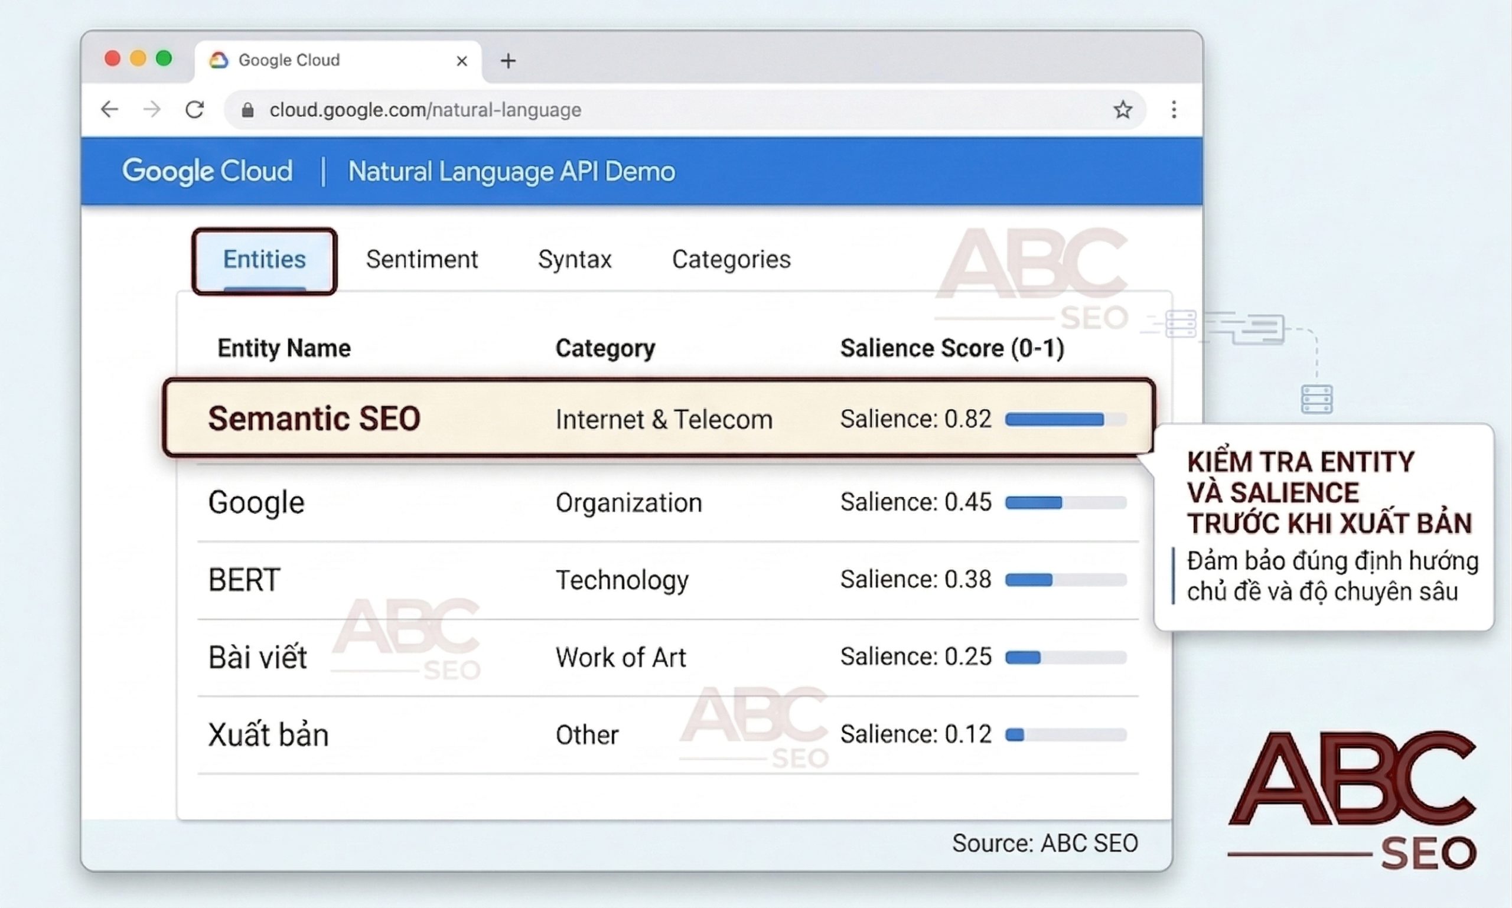Switch to the Sentiment tab
The width and height of the screenshot is (1512, 908).
422,259
